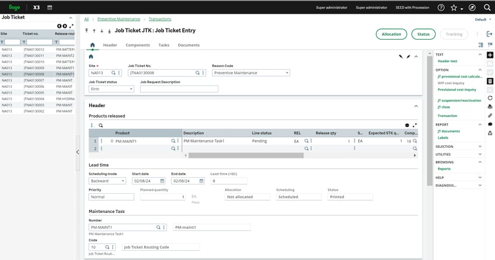
Task: Click the Job Request Description field
Action: 179,89
